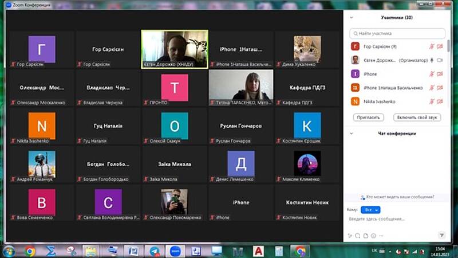The width and height of the screenshot is (458, 258).
Task: Click the Пригласить button
Action: coord(369,117)
